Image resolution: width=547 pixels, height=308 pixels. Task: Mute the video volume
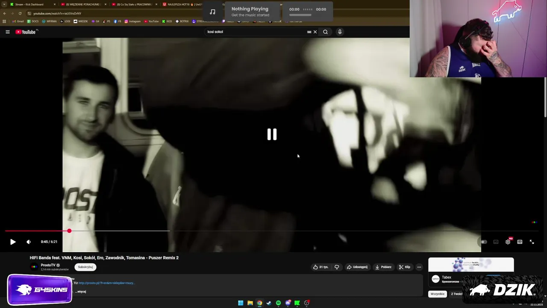point(29,242)
